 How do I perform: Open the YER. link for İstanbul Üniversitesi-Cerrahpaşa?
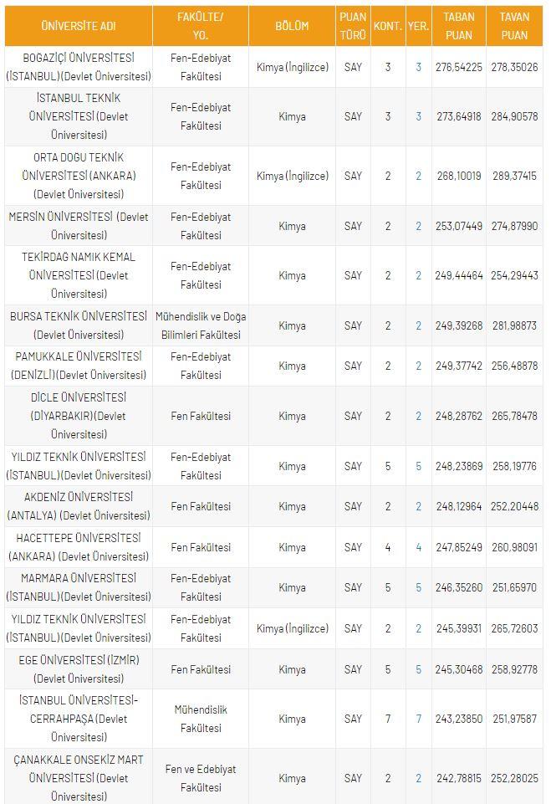[x=419, y=719]
